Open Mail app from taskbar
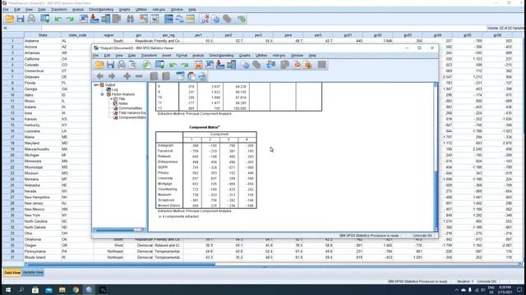The width and height of the screenshot is (526, 295). click(48, 290)
